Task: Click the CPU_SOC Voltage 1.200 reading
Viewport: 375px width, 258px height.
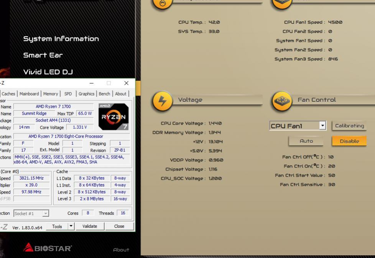Action: (215, 179)
